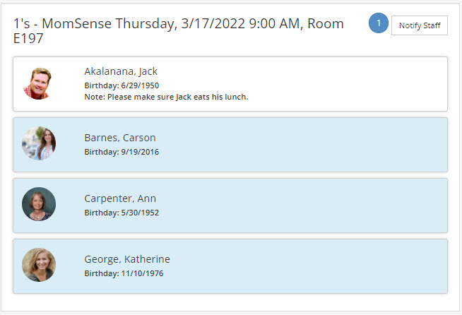Select the name Akalanana, Jack
This screenshot has height=315, width=462.
click(121, 71)
